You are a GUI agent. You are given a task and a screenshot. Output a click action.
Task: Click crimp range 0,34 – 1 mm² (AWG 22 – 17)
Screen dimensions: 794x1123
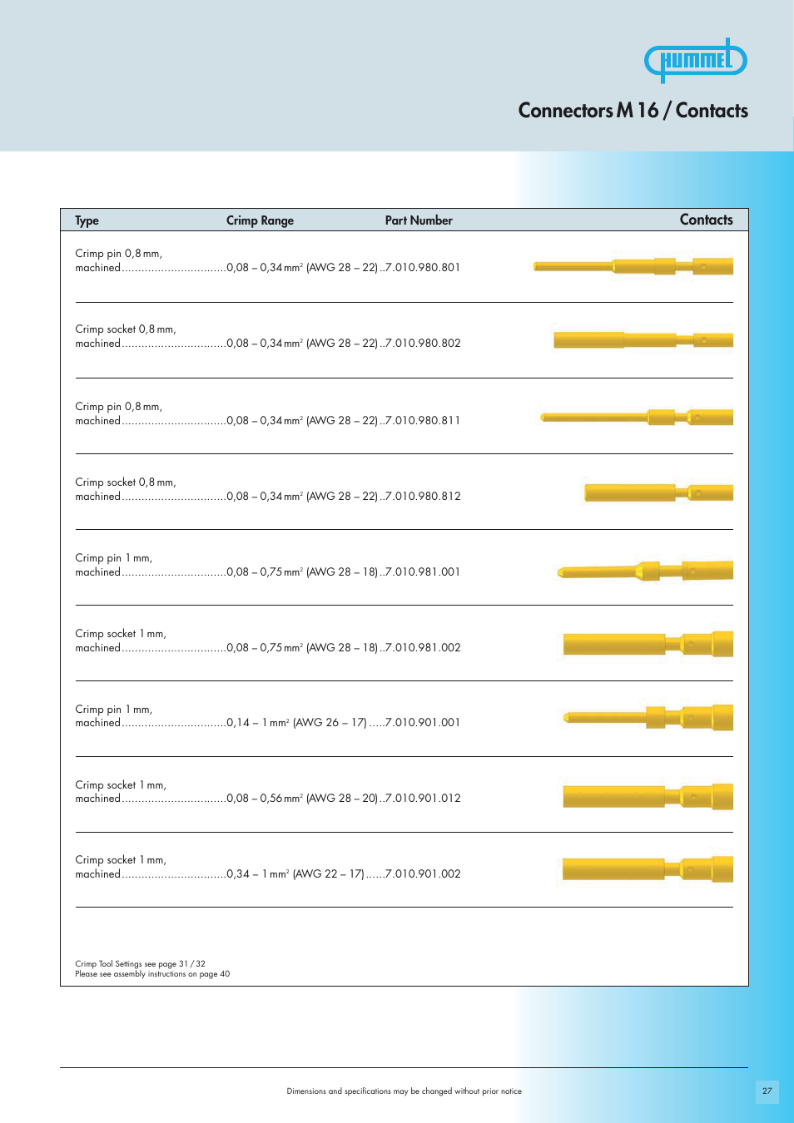(295, 874)
